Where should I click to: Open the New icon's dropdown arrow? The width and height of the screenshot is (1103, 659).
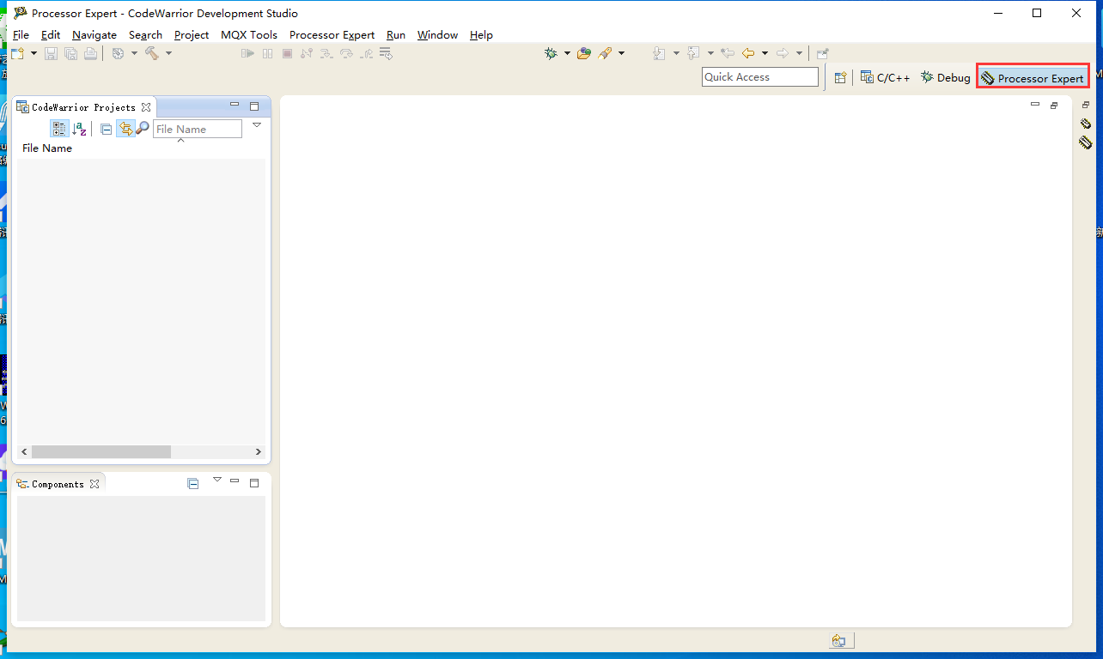pos(34,53)
